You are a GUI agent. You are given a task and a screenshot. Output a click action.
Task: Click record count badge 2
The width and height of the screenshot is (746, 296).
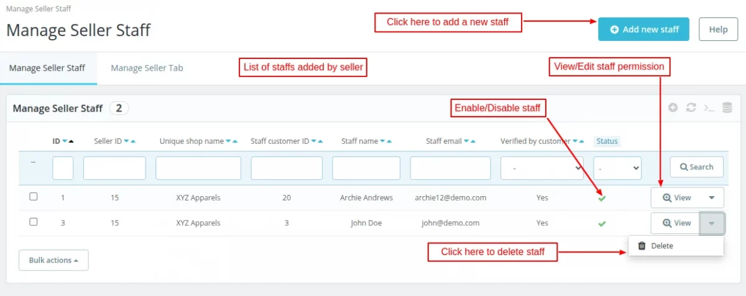(x=119, y=108)
